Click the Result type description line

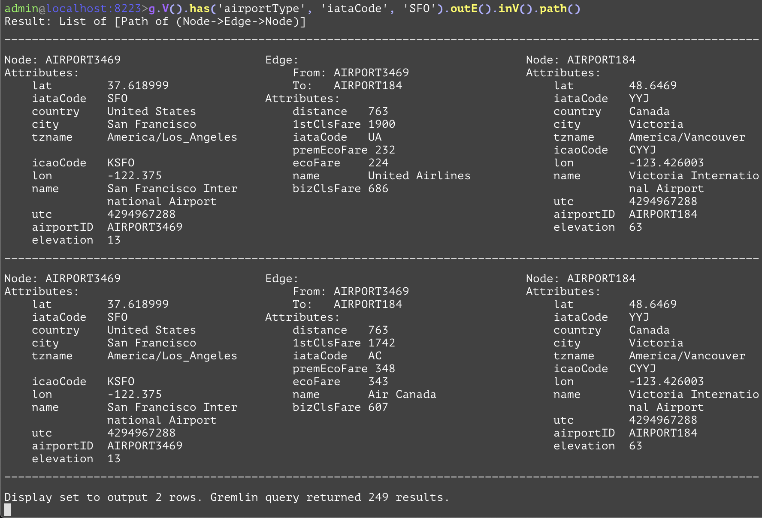(x=155, y=21)
